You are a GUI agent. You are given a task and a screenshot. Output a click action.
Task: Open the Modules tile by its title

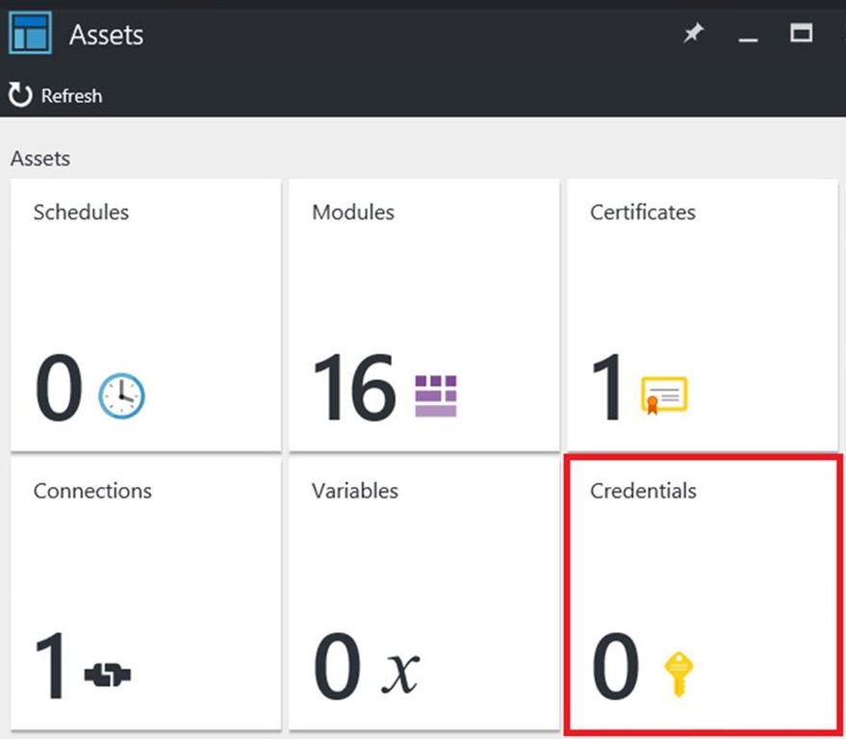(353, 212)
